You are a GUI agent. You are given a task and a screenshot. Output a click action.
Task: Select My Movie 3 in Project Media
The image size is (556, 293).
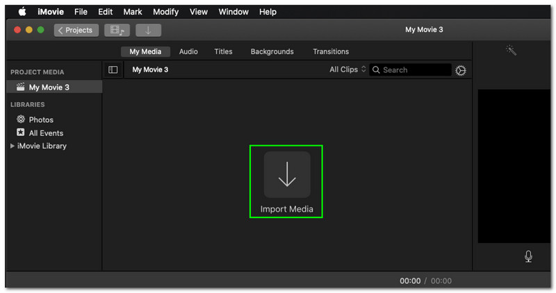[54, 87]
